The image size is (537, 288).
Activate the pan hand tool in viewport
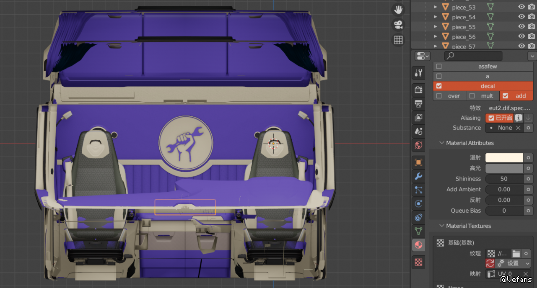(398, 10)
